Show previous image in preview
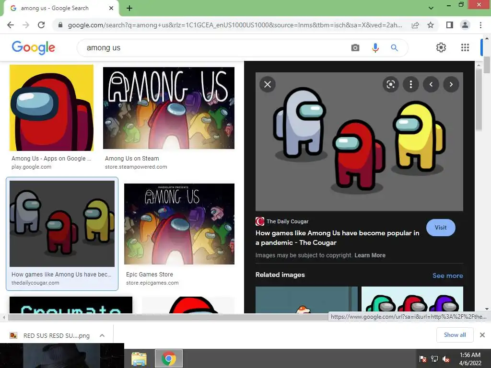 [431, 84]
